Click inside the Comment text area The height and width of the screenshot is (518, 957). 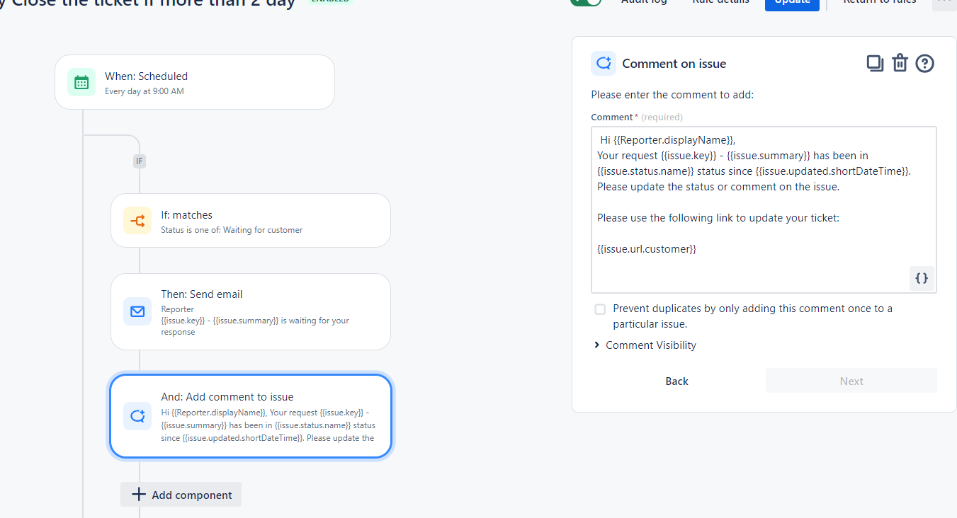(x=763, y=205)
